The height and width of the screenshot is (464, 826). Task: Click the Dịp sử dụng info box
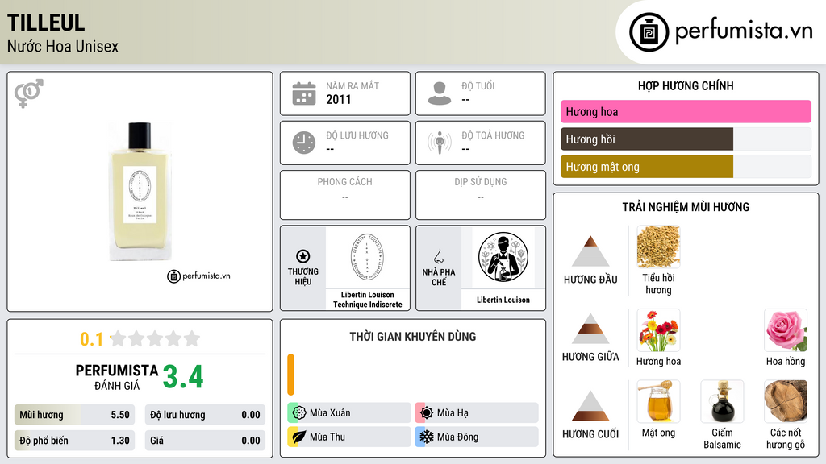481,195
